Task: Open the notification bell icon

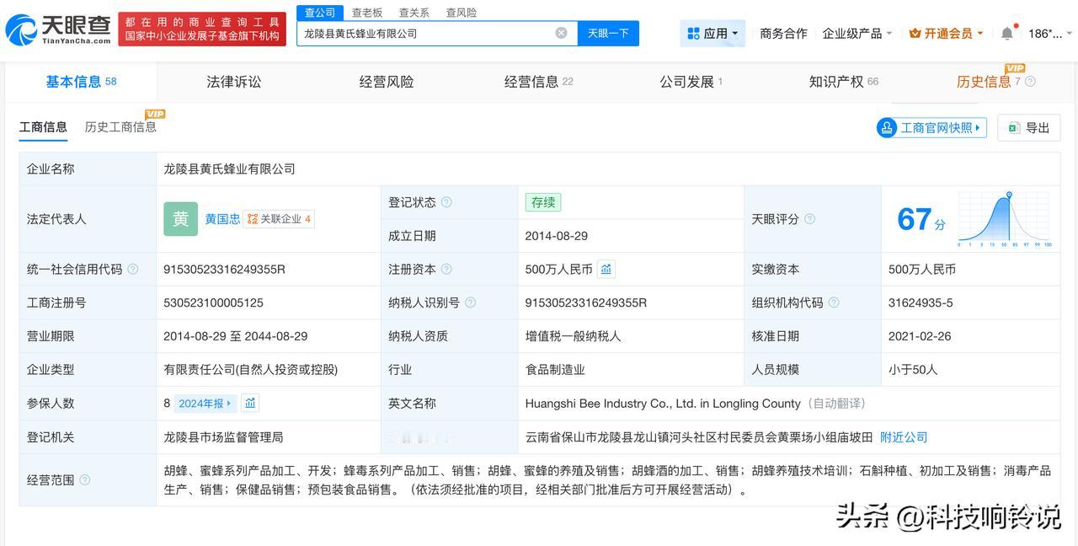Action: 1006,32
